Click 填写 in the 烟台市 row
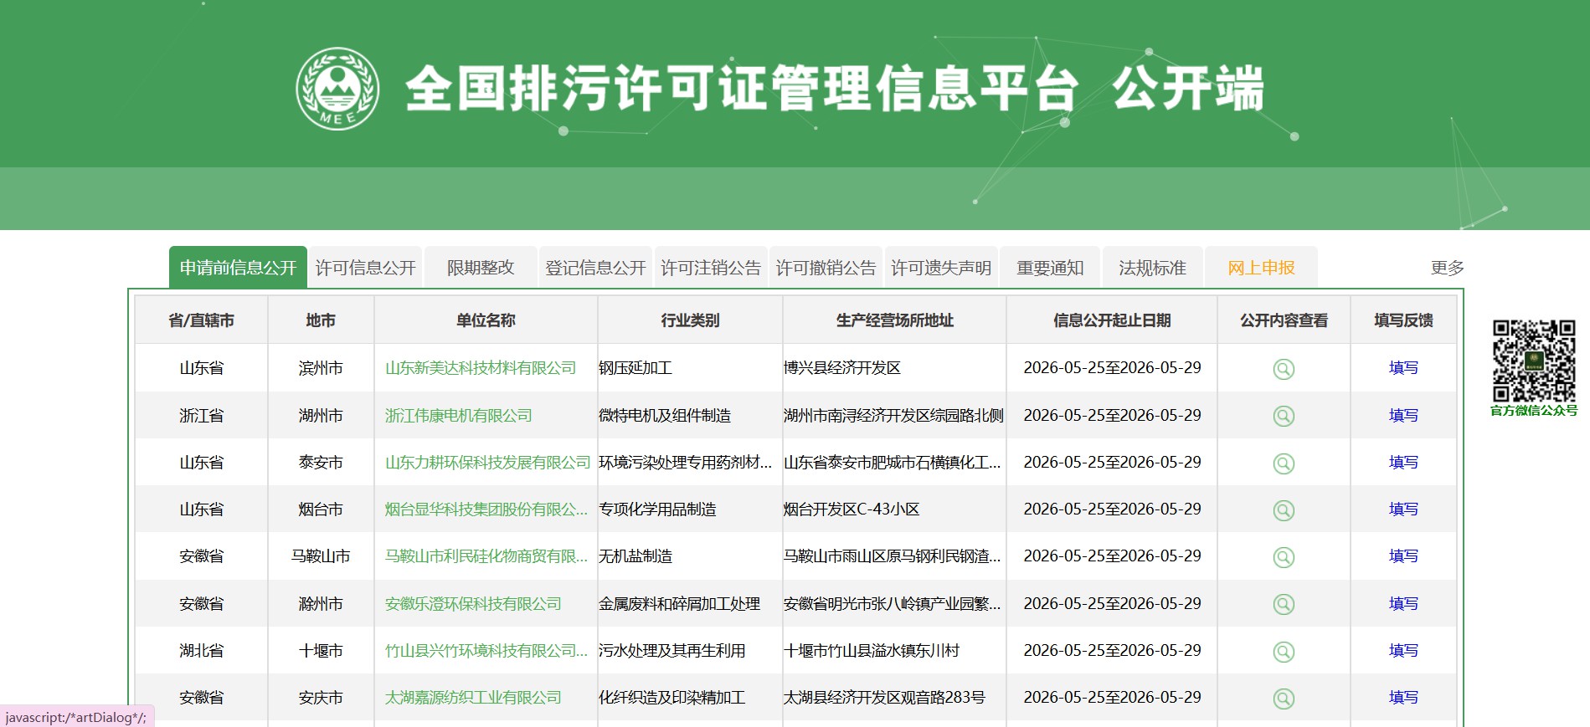Screen dimensions: 1590x727 tap(1403, 509)
